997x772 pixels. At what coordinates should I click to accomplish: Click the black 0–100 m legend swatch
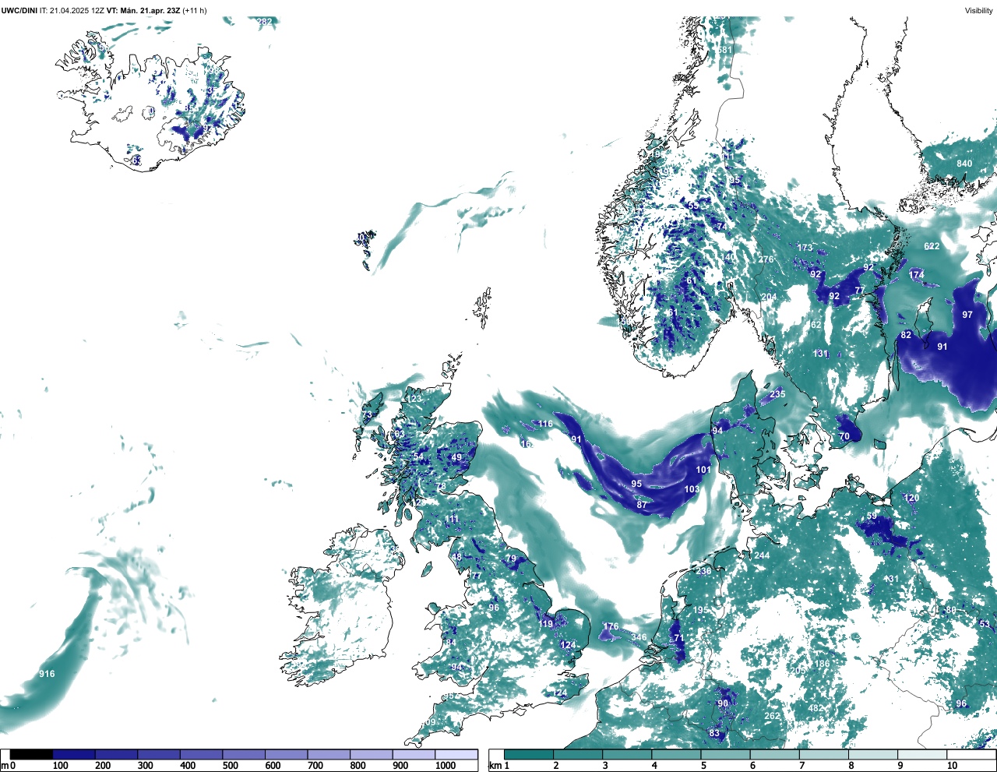[31, 755]
